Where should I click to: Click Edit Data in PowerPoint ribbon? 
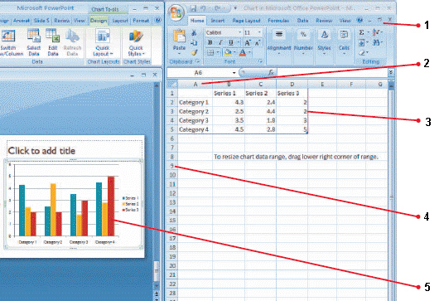pos(53,42)
